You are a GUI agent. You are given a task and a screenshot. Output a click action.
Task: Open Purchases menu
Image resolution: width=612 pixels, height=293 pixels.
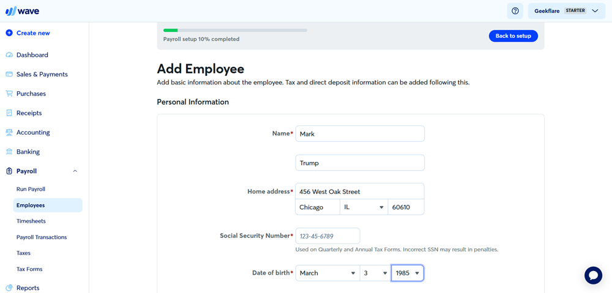click(x=31, y=94)
